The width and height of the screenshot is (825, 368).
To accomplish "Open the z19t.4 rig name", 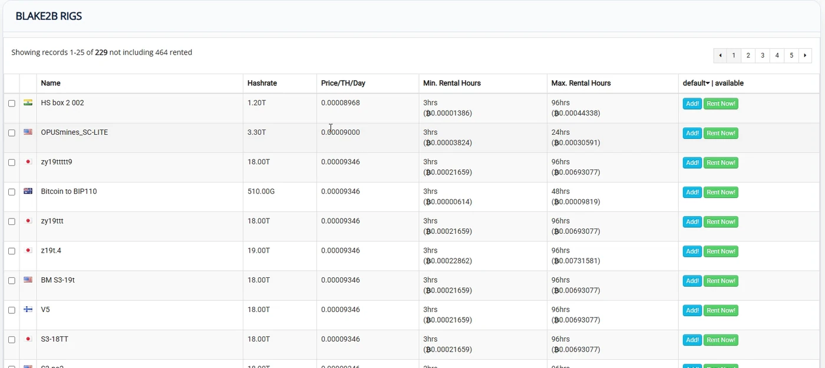I will [x=51, y=250].
